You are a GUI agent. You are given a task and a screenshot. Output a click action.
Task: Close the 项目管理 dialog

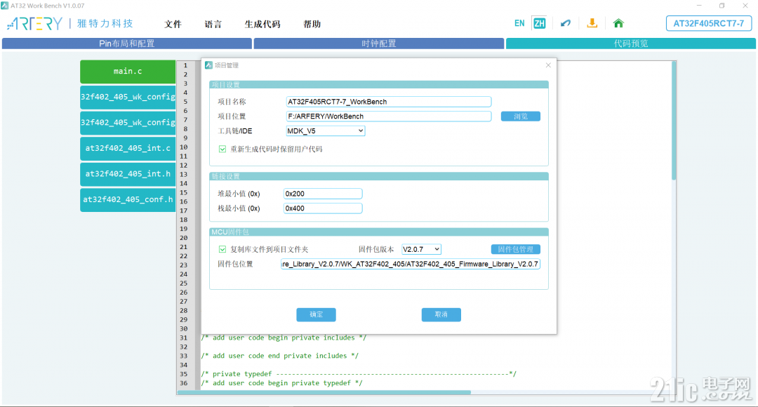click(x=548, y=65)
